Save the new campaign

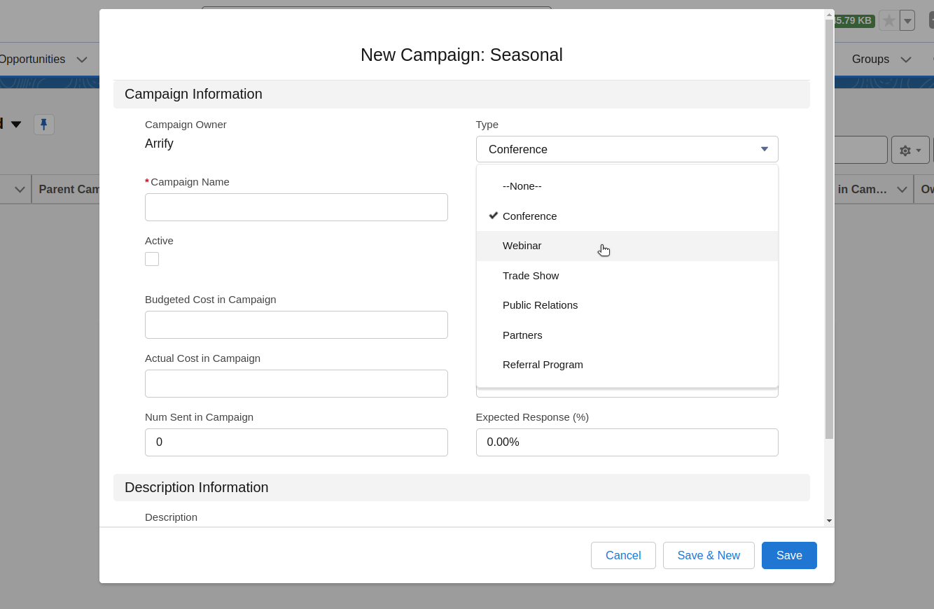(x=789, y=555)
